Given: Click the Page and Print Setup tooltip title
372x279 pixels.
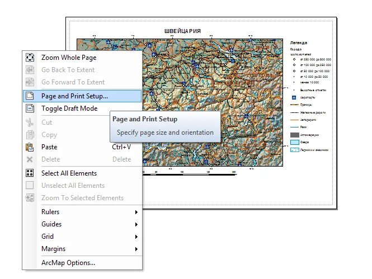Looking at the screenshot, I should pyautogui.click(x=145, y=119).
